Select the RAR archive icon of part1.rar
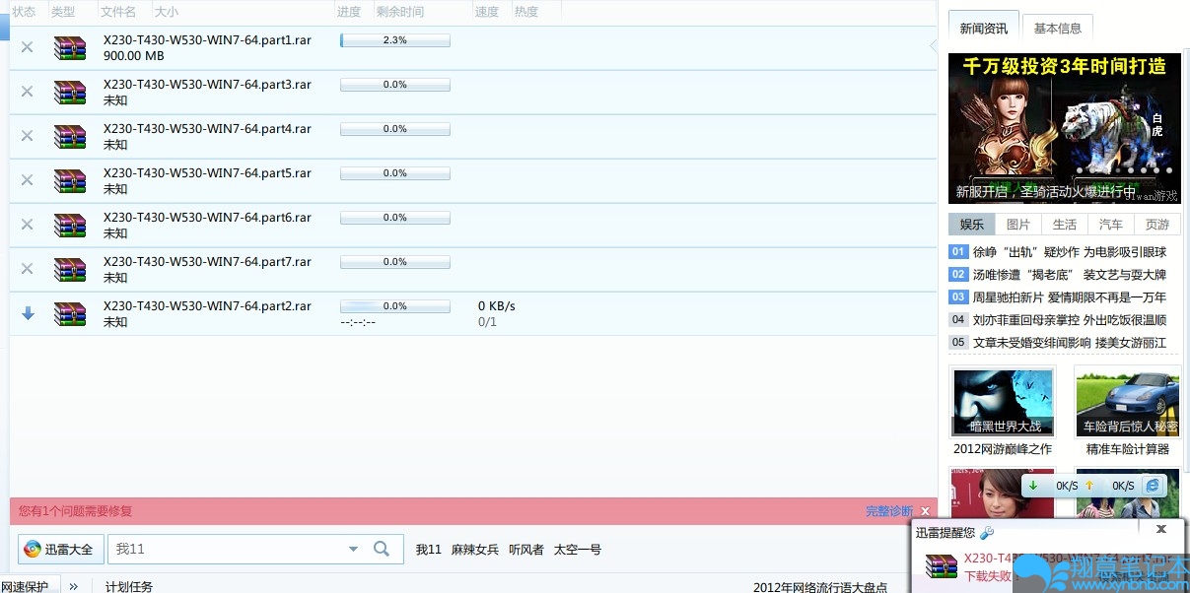This screenshot has height=593, width=1190. pos(70,48)
